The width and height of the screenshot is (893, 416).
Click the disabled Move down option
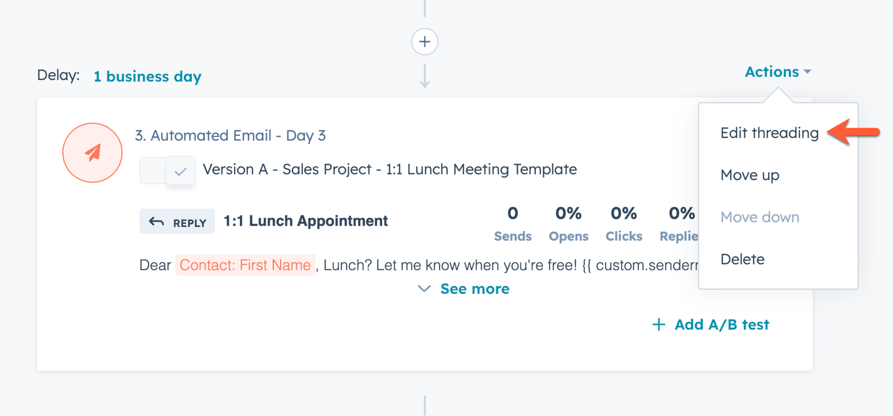pos(760,217)
